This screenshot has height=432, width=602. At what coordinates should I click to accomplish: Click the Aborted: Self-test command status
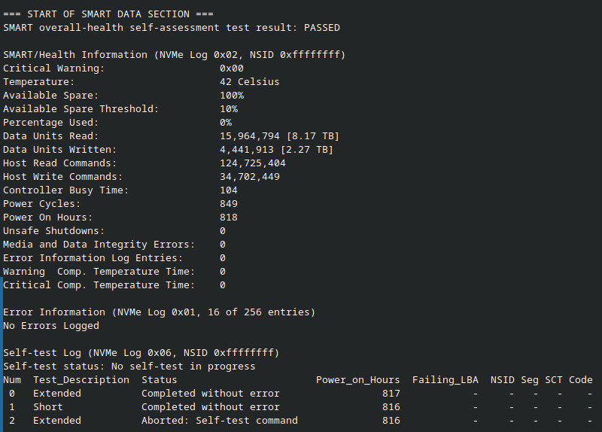pos(219,421)
